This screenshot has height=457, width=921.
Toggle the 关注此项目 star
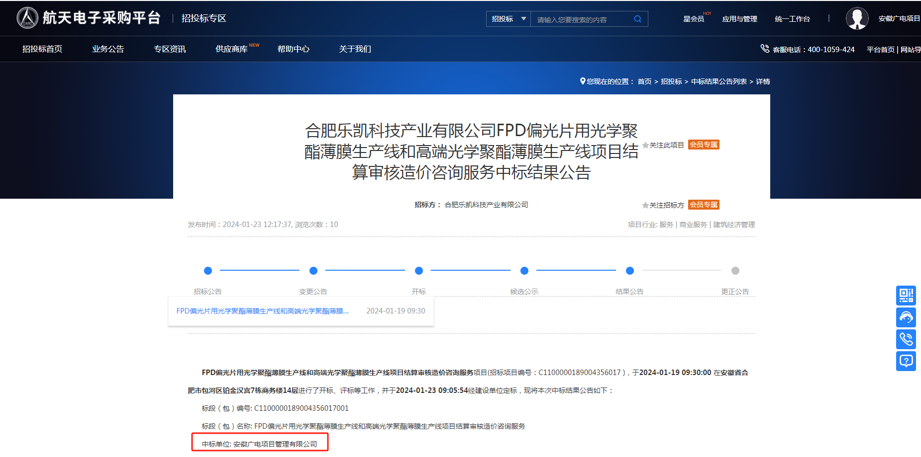pos(645,145)
